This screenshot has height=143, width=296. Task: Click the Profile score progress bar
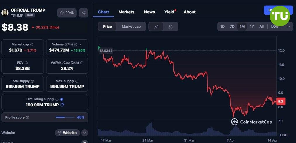coord(65,117)
